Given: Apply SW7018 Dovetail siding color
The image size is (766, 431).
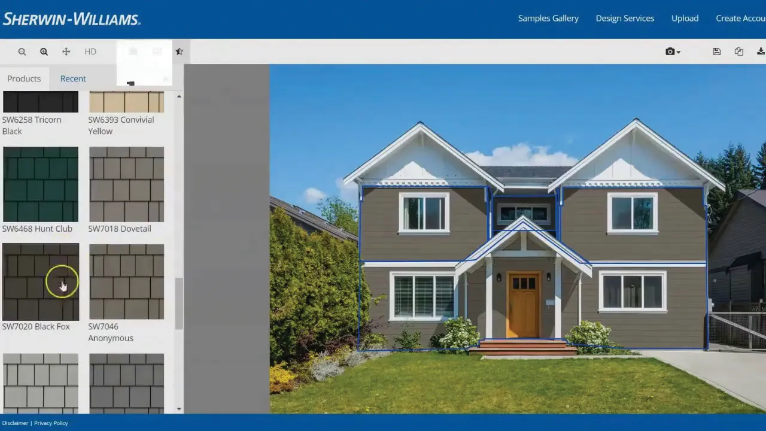Looking at the screenshot, I should click(126, 184).
